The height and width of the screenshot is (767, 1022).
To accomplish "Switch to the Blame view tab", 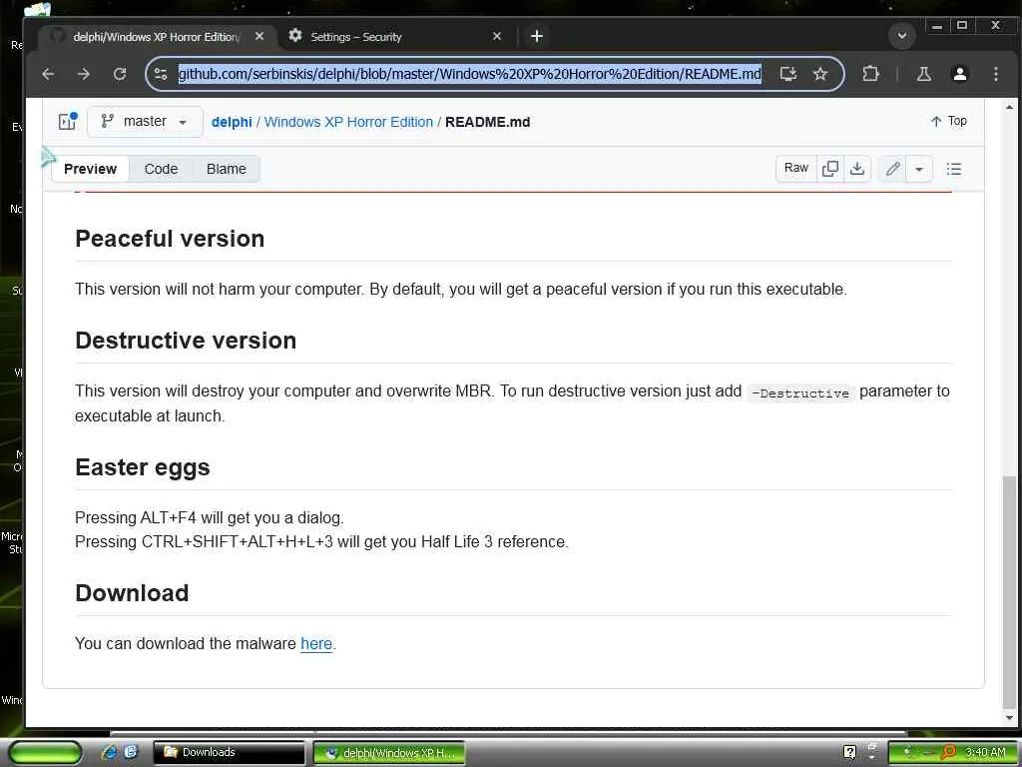I will [227, 169].
